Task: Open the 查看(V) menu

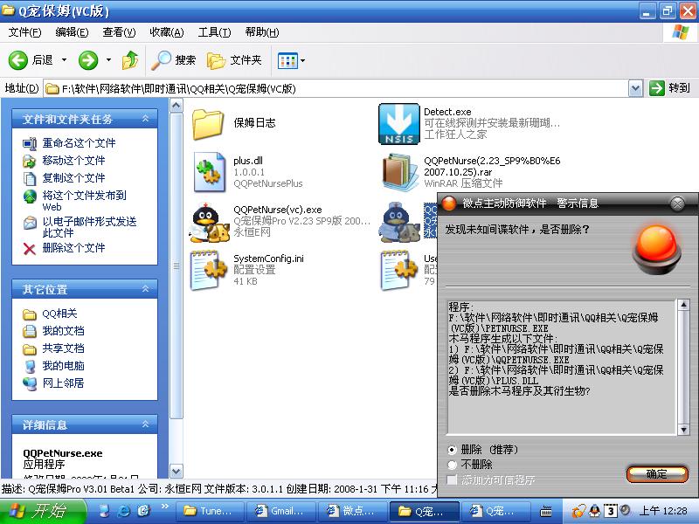Action: tap(119, 32)
